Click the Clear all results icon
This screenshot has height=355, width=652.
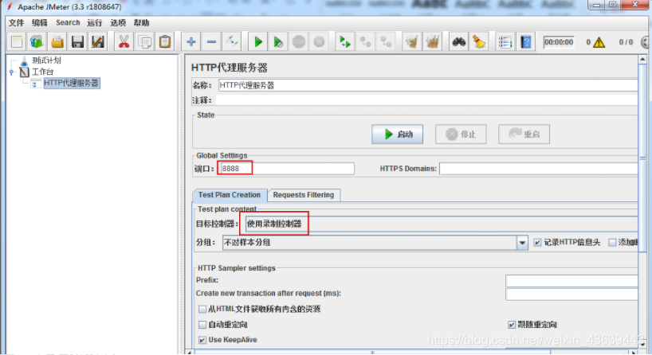click(x=433, y=42)
